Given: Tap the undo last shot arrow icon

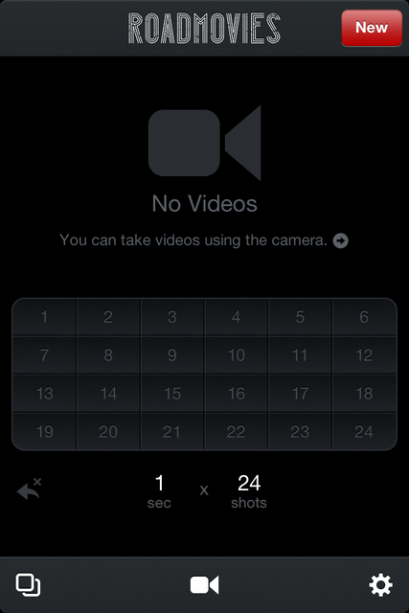Looking at the screenshot, I should (x=30, y=488).
